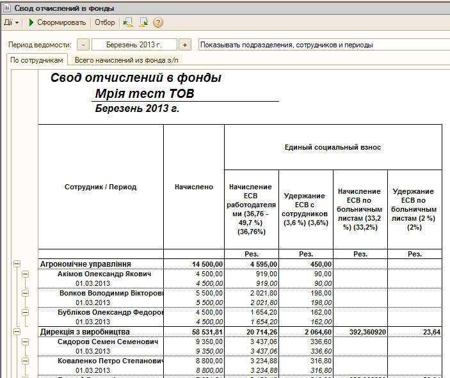The width and height of the screenshot is (450, 378).
Task: Click the Березень 2013 г. report subtitle
Action: click(137, 108)
